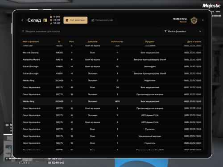
Task: Click the faction badge emblem near Nikitka King
Action: 194,20
